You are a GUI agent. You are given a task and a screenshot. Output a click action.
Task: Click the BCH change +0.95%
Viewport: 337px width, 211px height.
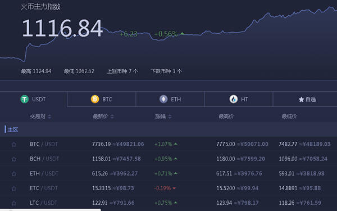[x=163, y=159]
